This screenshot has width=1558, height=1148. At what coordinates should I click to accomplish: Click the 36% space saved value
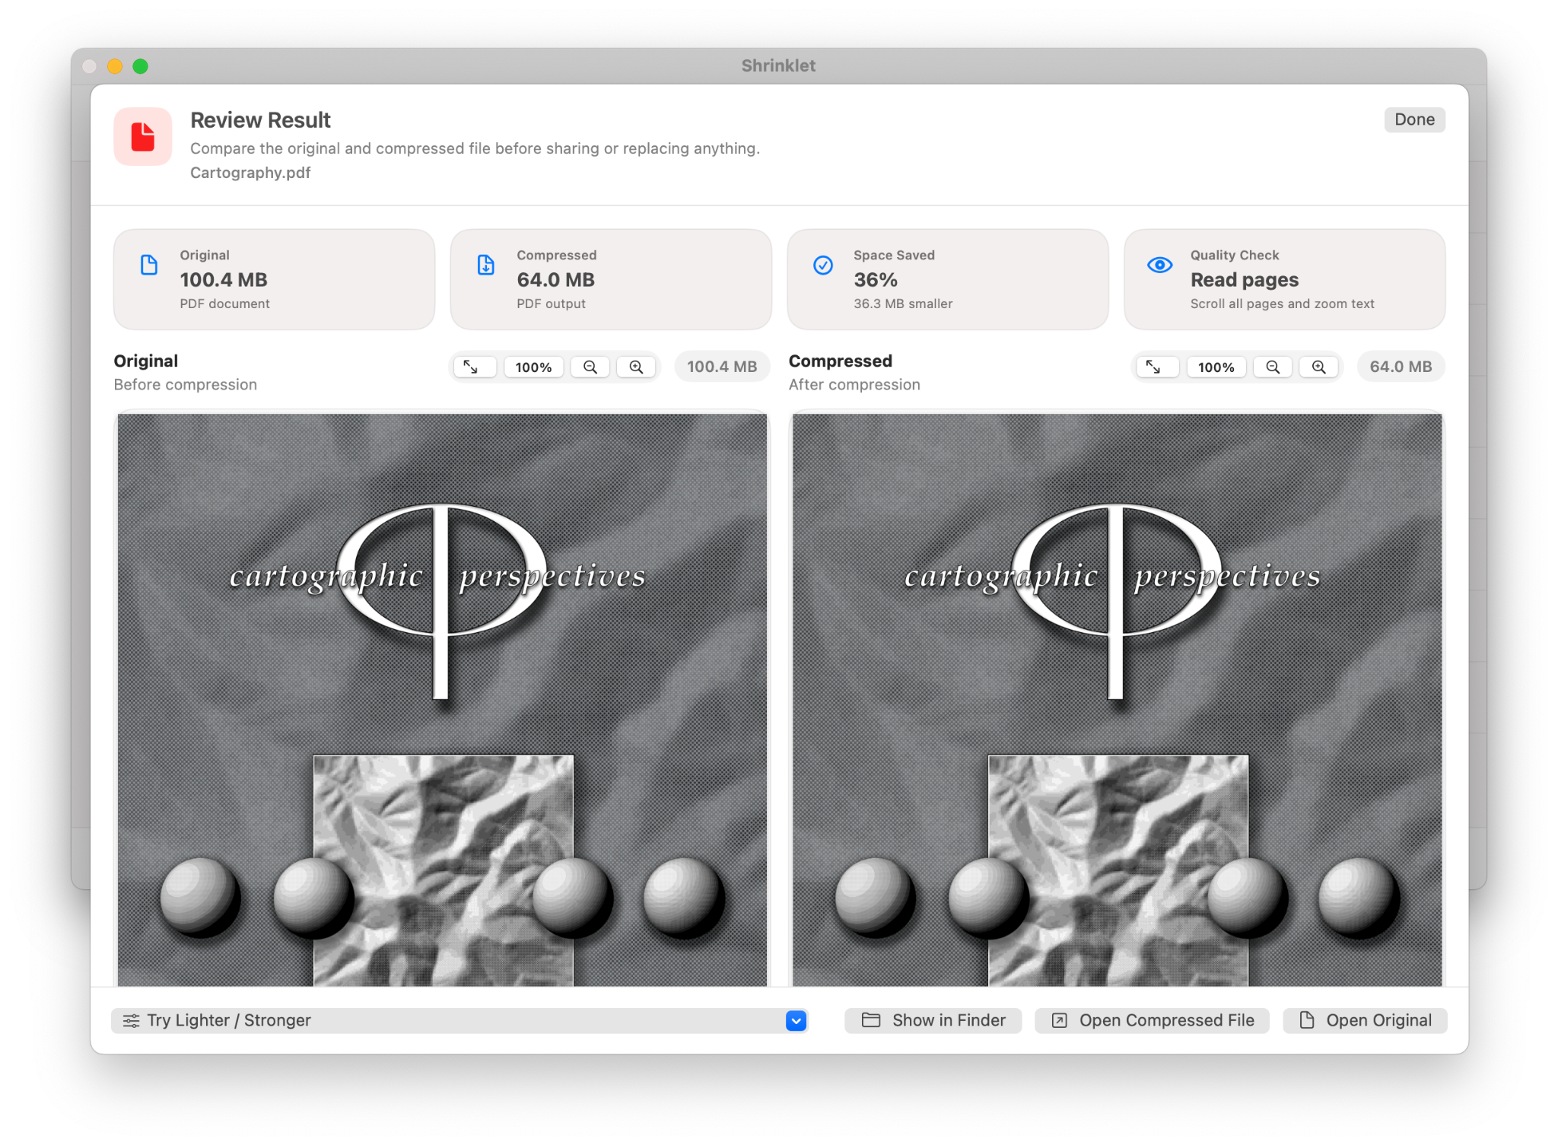click(875, 280)
